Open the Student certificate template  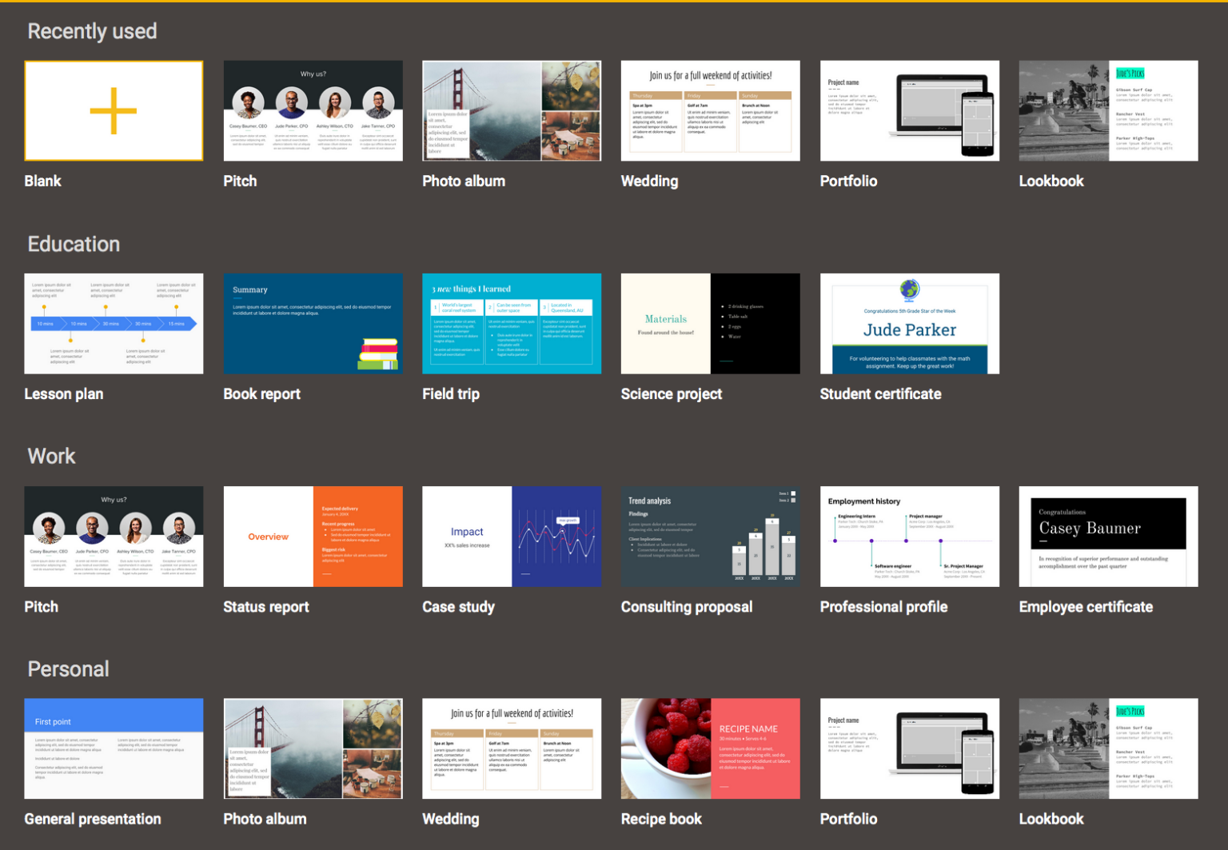tap(909, 323)
